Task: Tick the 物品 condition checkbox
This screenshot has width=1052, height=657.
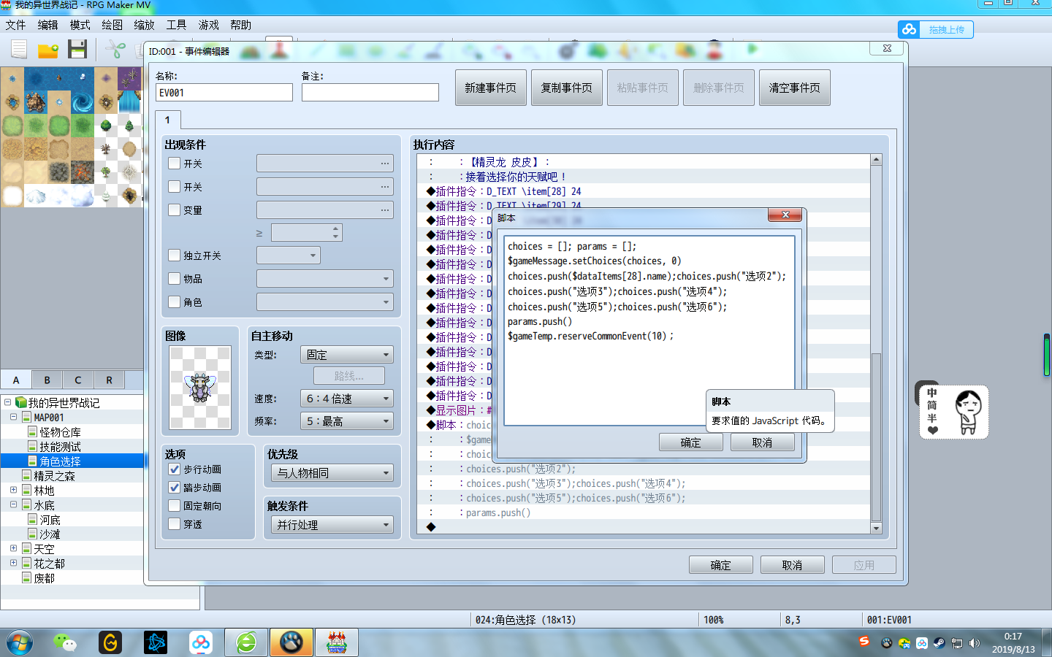Action: tap(175, 279)
